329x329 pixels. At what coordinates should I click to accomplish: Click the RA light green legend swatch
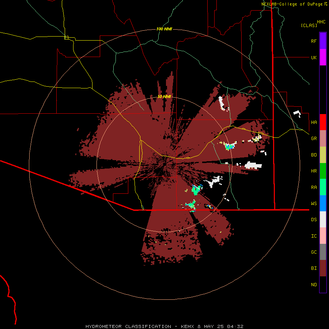pos(323,187)
